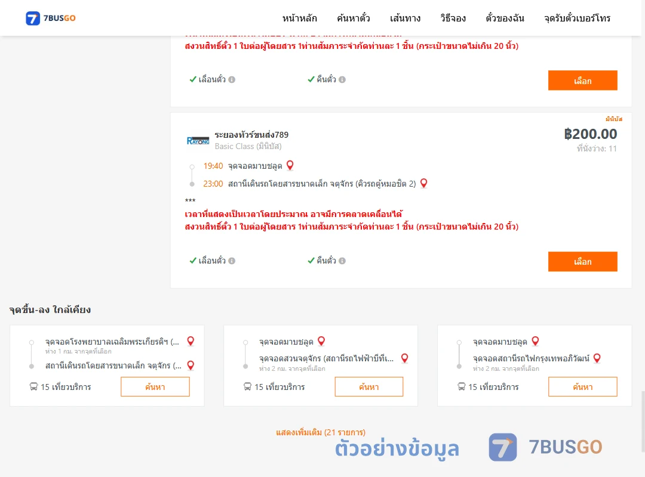Click ค้นหา in โรงพยาบาลเฉลิมพระเกียรติฯ card
This screenshot has height=477, width=645.
click(155, 386)
